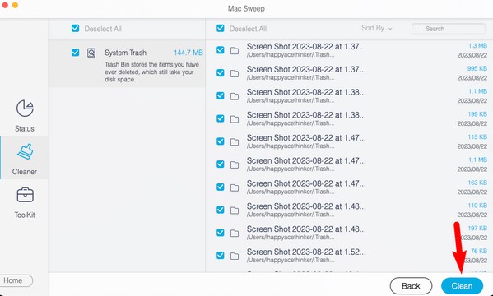Click the 115 KB size value
This screenshot has height=296, width=493.
(x=477, y=137)
